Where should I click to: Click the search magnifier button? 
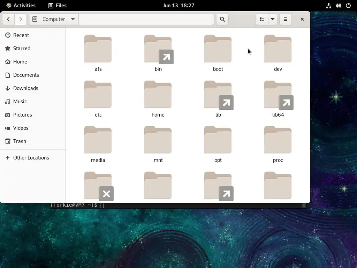pos(222,19)
